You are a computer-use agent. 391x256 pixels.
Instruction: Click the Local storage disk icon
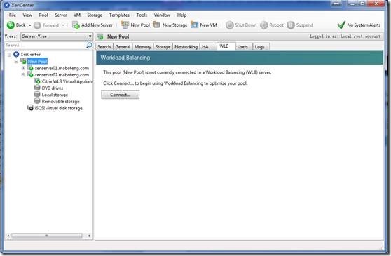click(37, 94)
